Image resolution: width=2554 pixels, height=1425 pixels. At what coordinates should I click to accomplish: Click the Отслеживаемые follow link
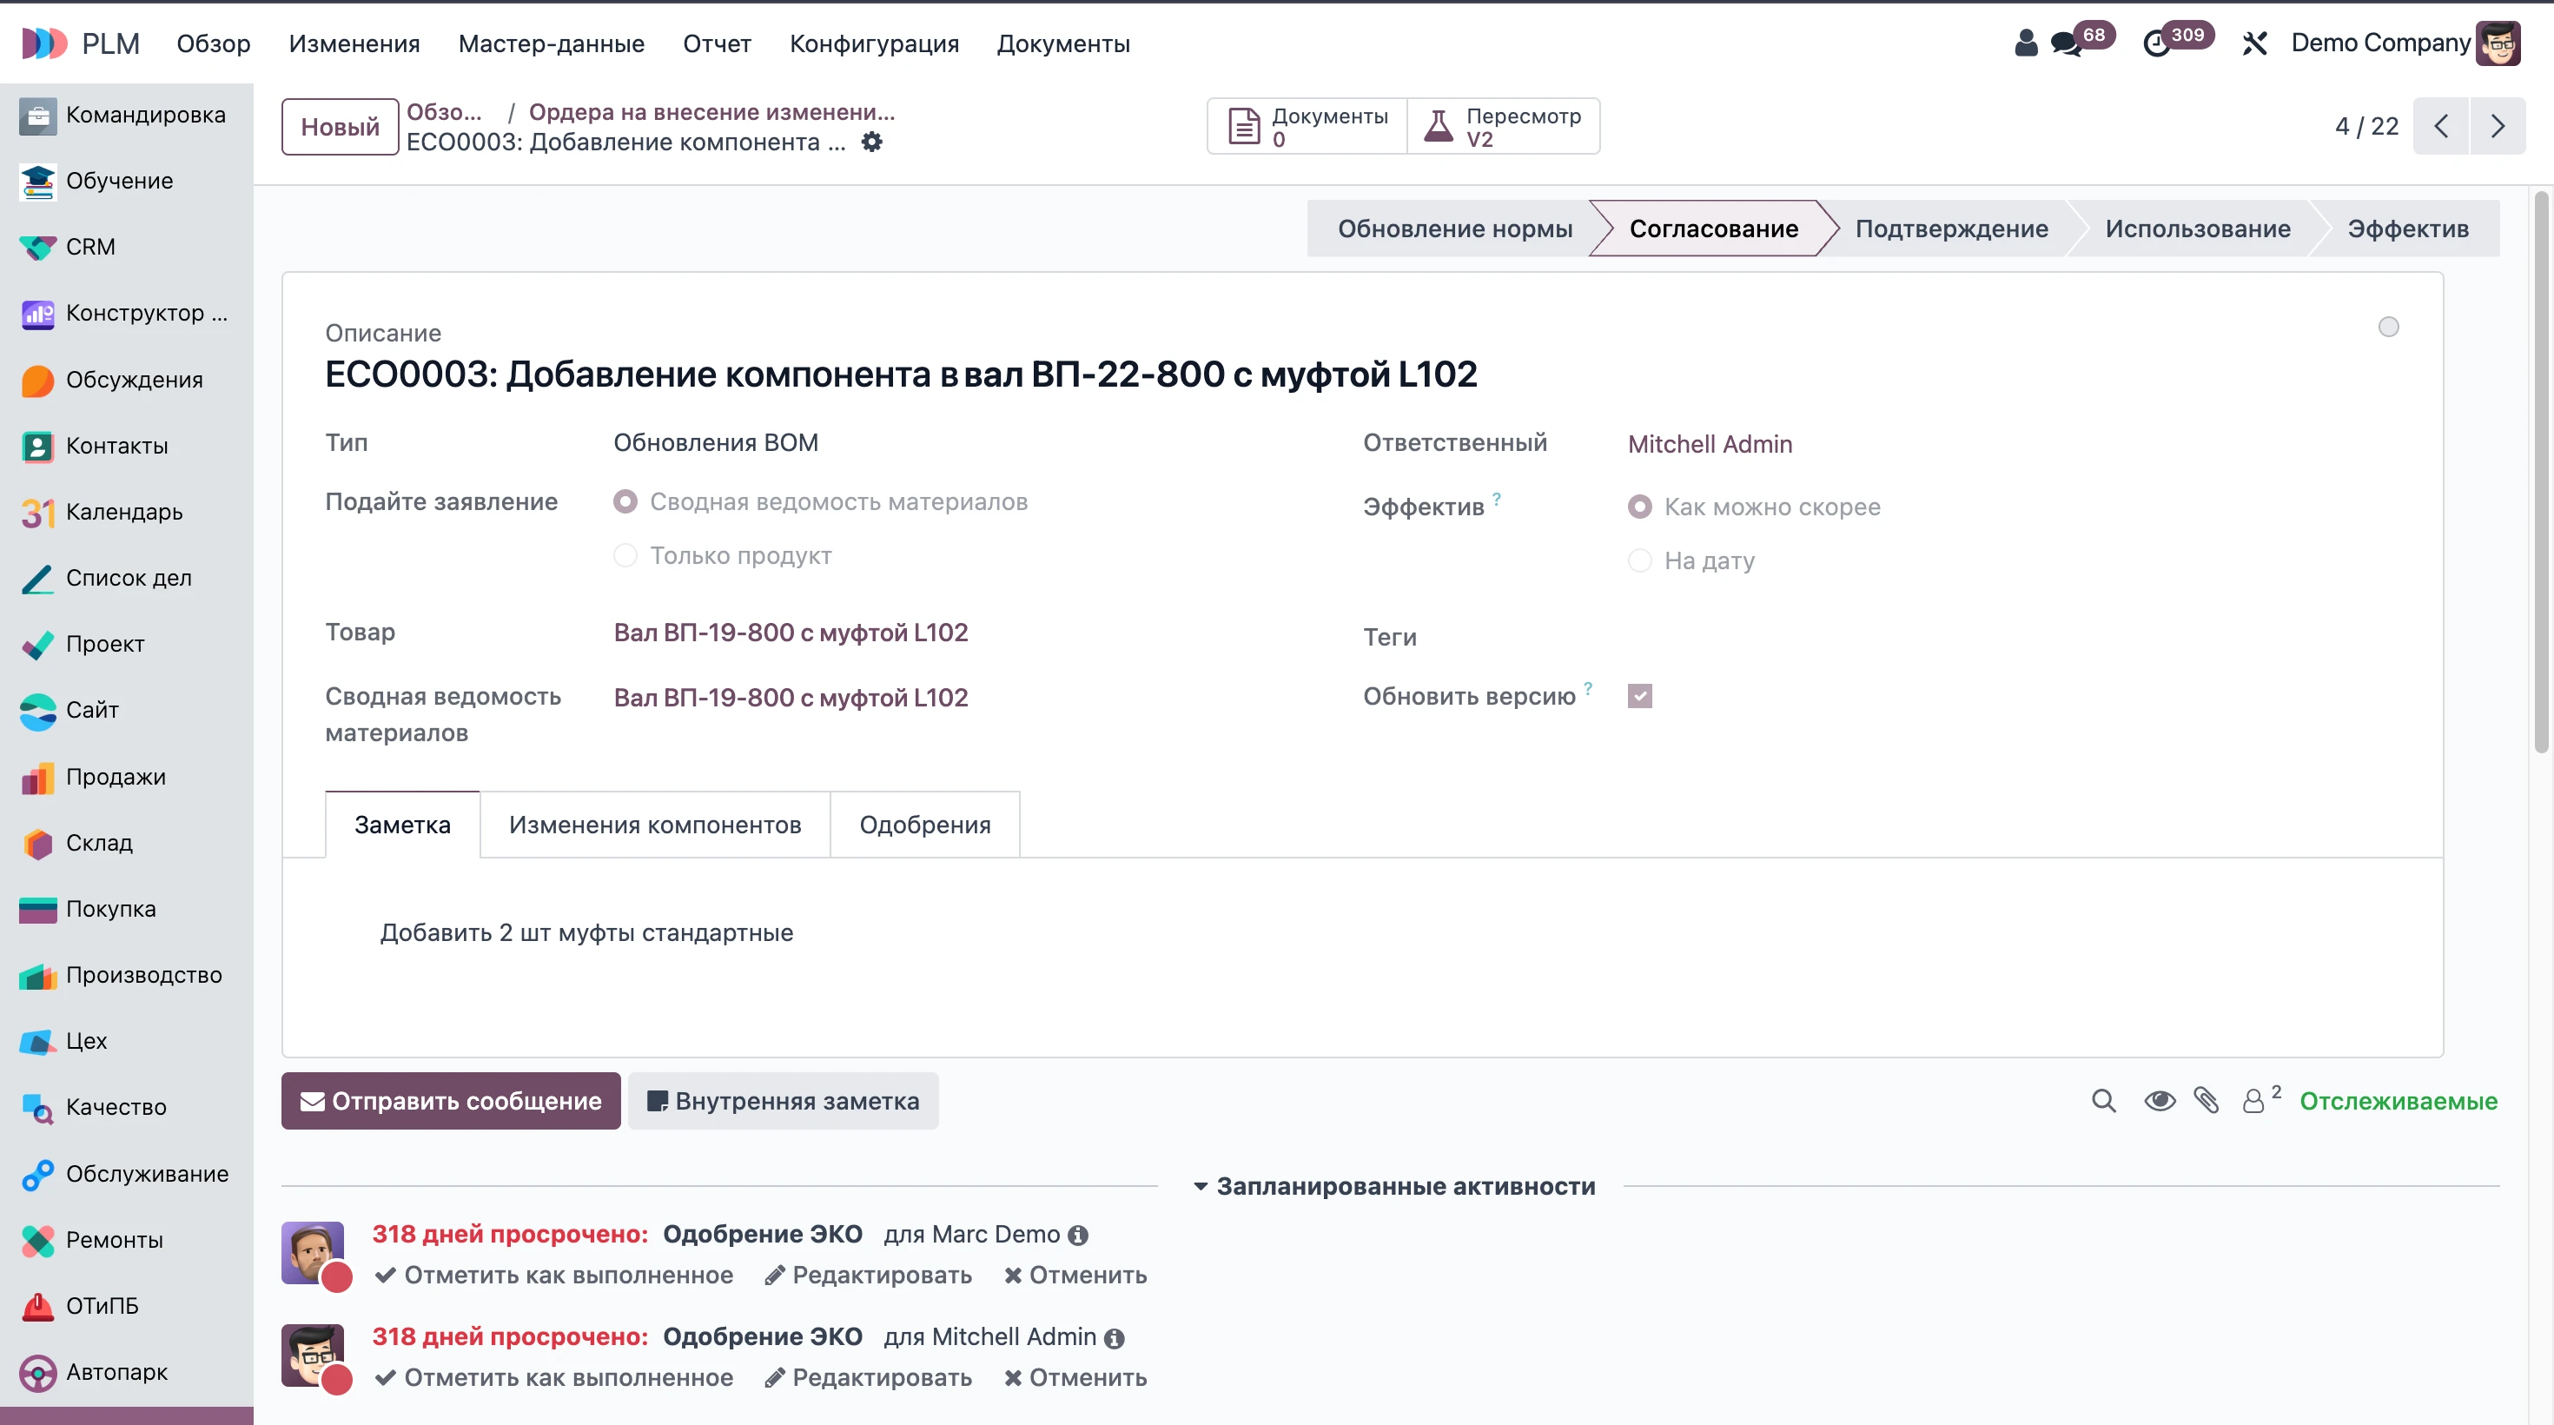[2398, 1101]
